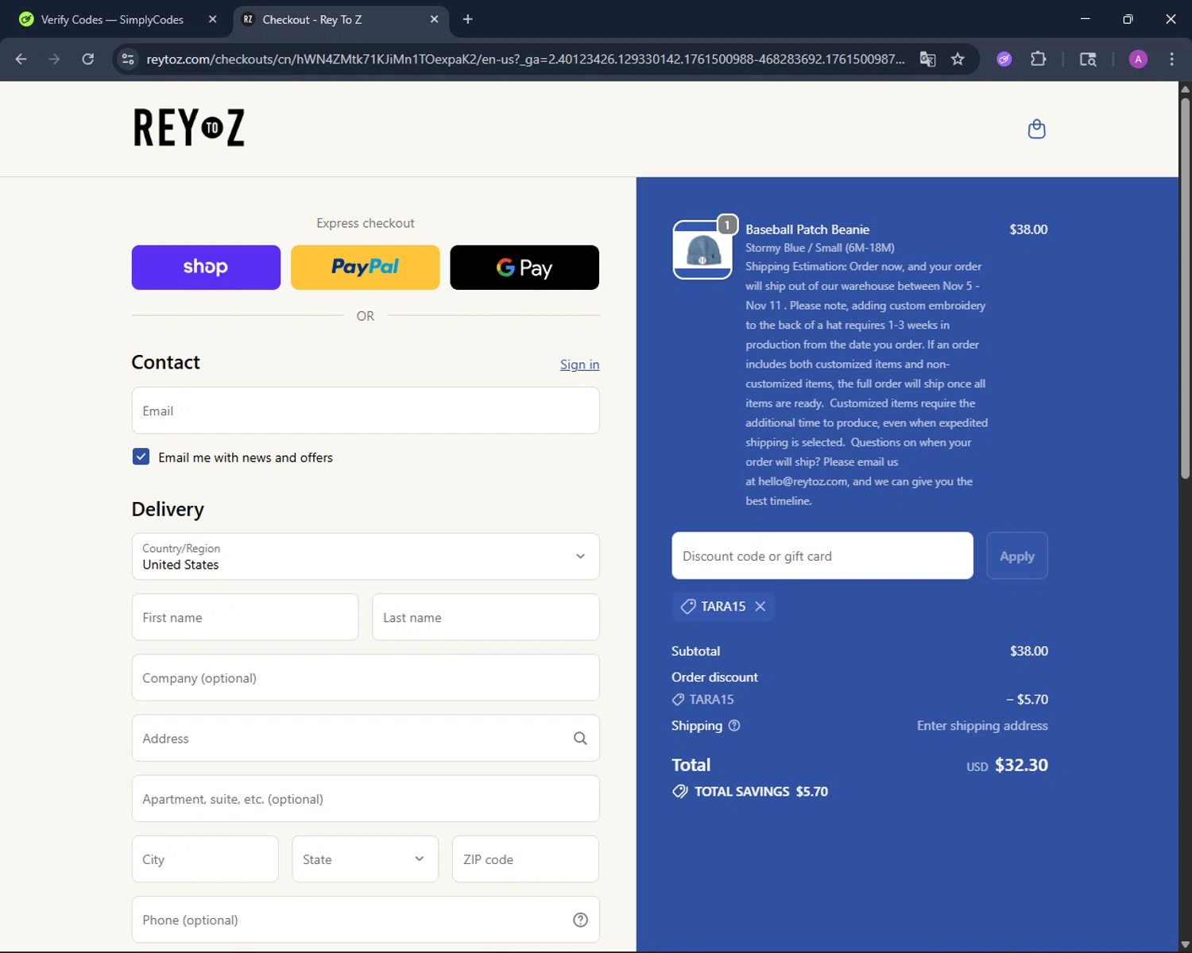This screenshot has width=1192, height=953.
Task: Go back to the previous page
Action: click(21, 59)
